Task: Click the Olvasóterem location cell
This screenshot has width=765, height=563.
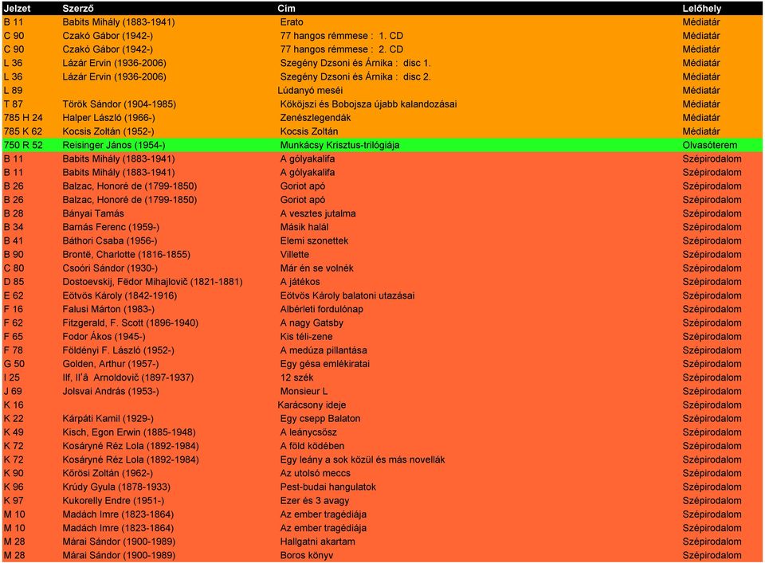Action: [710, 145]
